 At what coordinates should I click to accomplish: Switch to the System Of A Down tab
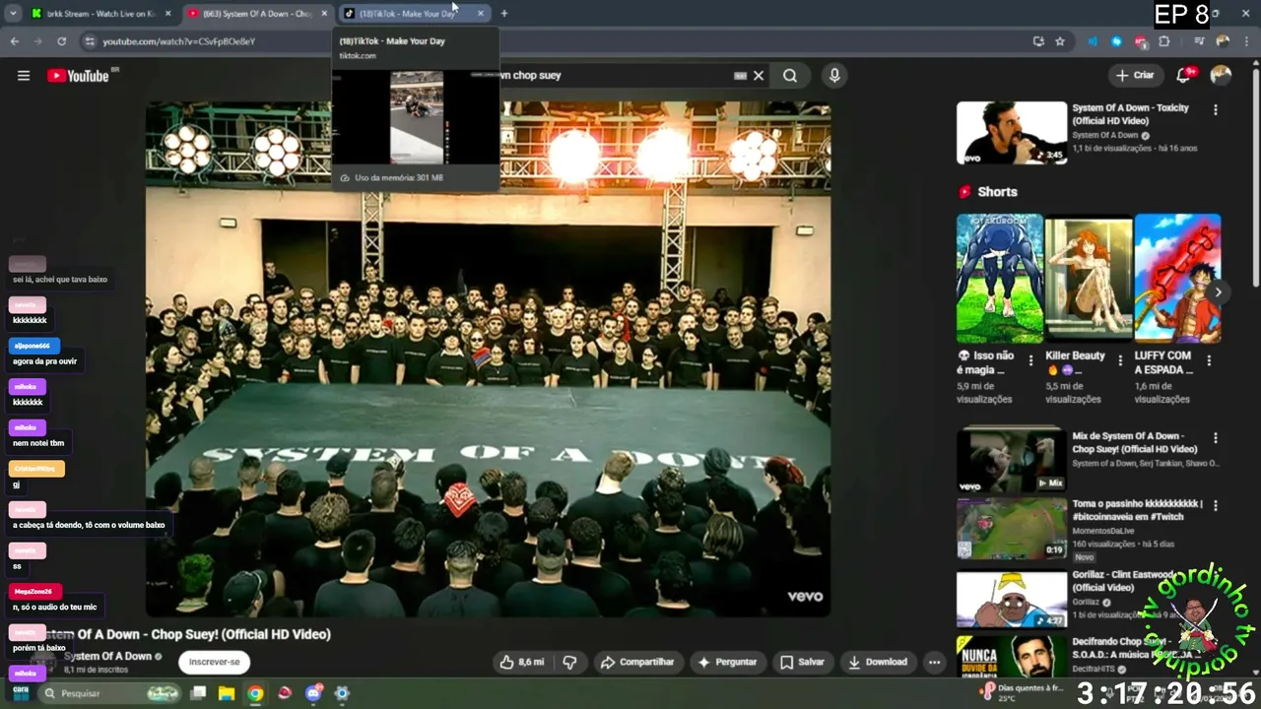point(258,14)
